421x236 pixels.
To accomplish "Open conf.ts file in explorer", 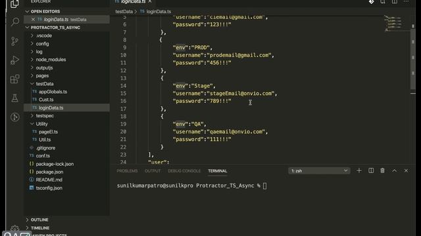I will point(43,156).
